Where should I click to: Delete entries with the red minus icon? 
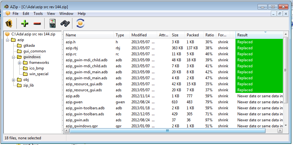tap(37, 24)
